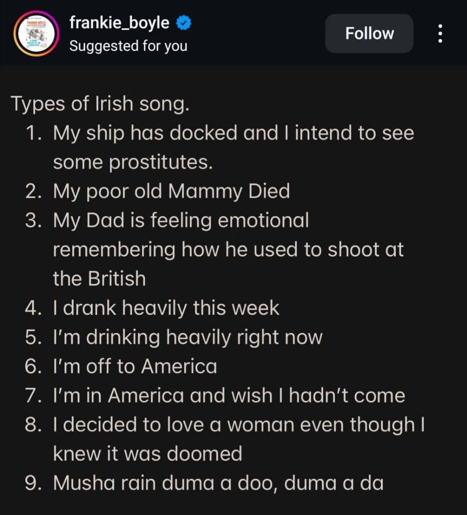This screenshot has height=515, width=467.
Task: Click 'I decided to love a woman' line
Action: pyautogui.click(x=239, y=425)
